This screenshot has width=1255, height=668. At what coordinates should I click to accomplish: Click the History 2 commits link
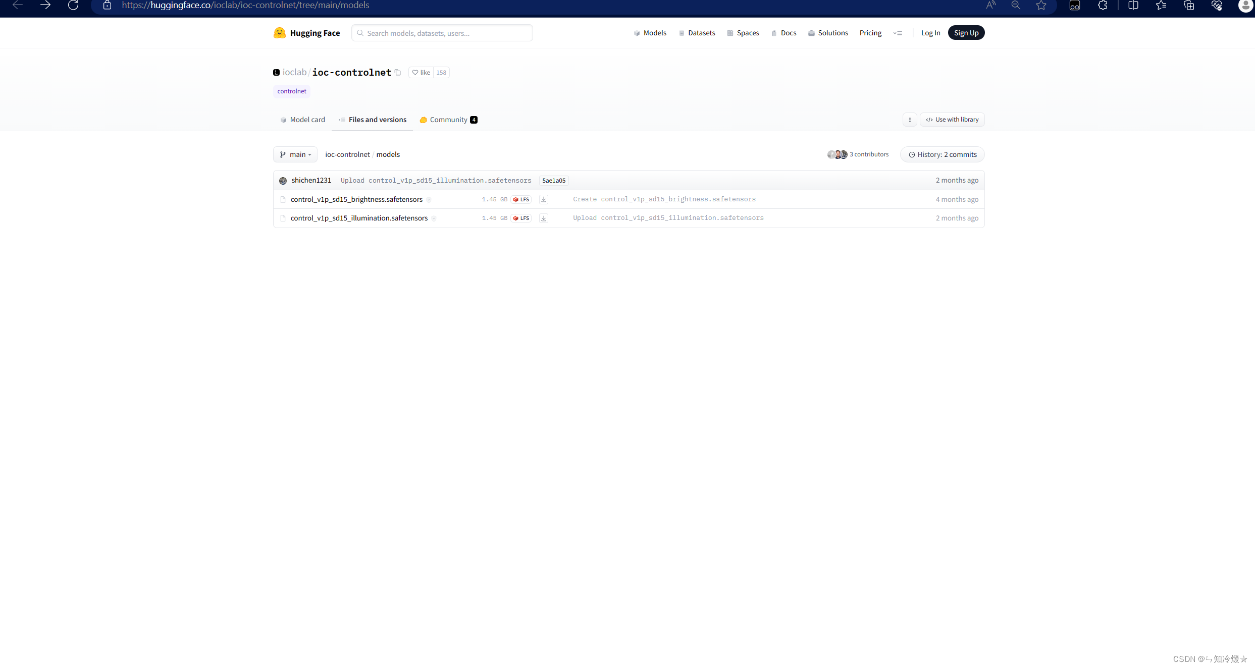942,154
